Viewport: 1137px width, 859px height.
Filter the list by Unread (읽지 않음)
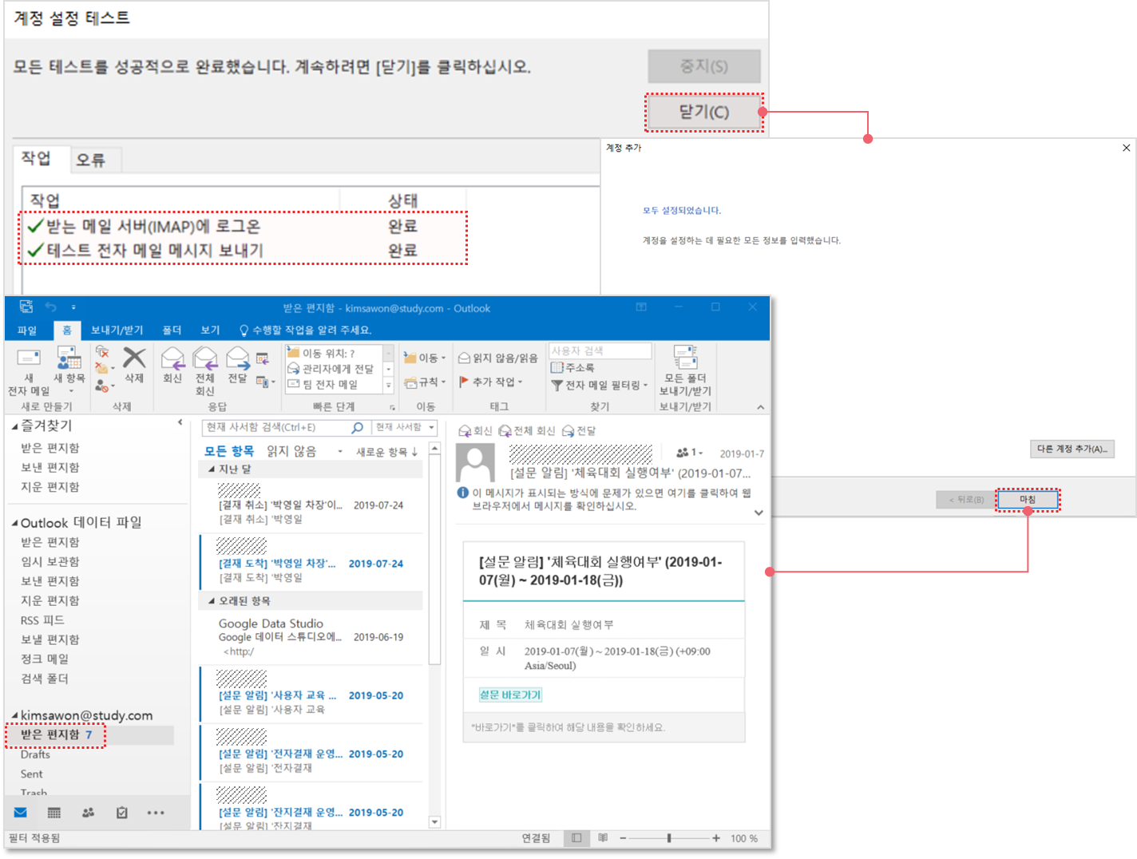coord(291,452)
